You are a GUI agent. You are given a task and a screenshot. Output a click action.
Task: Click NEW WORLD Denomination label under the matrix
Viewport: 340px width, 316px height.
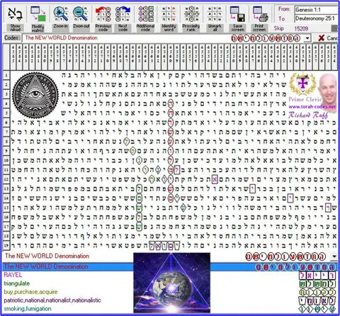click(x=47, y=256)
